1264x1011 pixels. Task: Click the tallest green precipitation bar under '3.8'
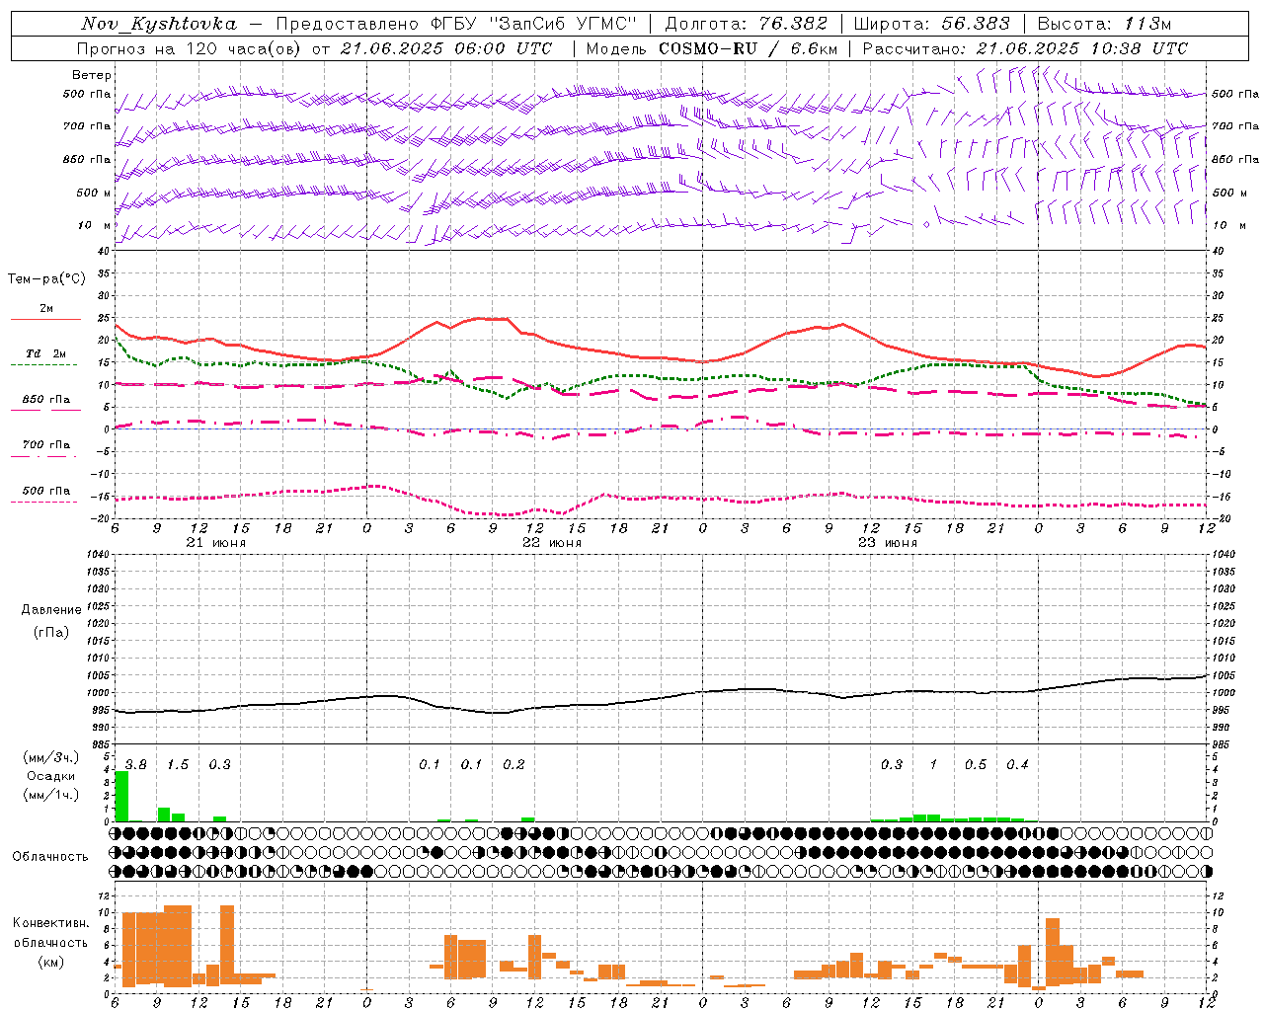(x=121, y=796)
